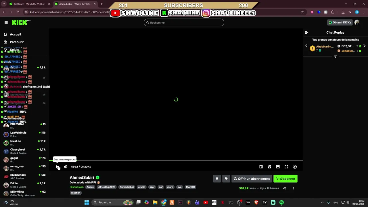This screenshot has width=368, height=207.
Task: Open the AhmedSabiri channel name
Action: tap(82, 177)
